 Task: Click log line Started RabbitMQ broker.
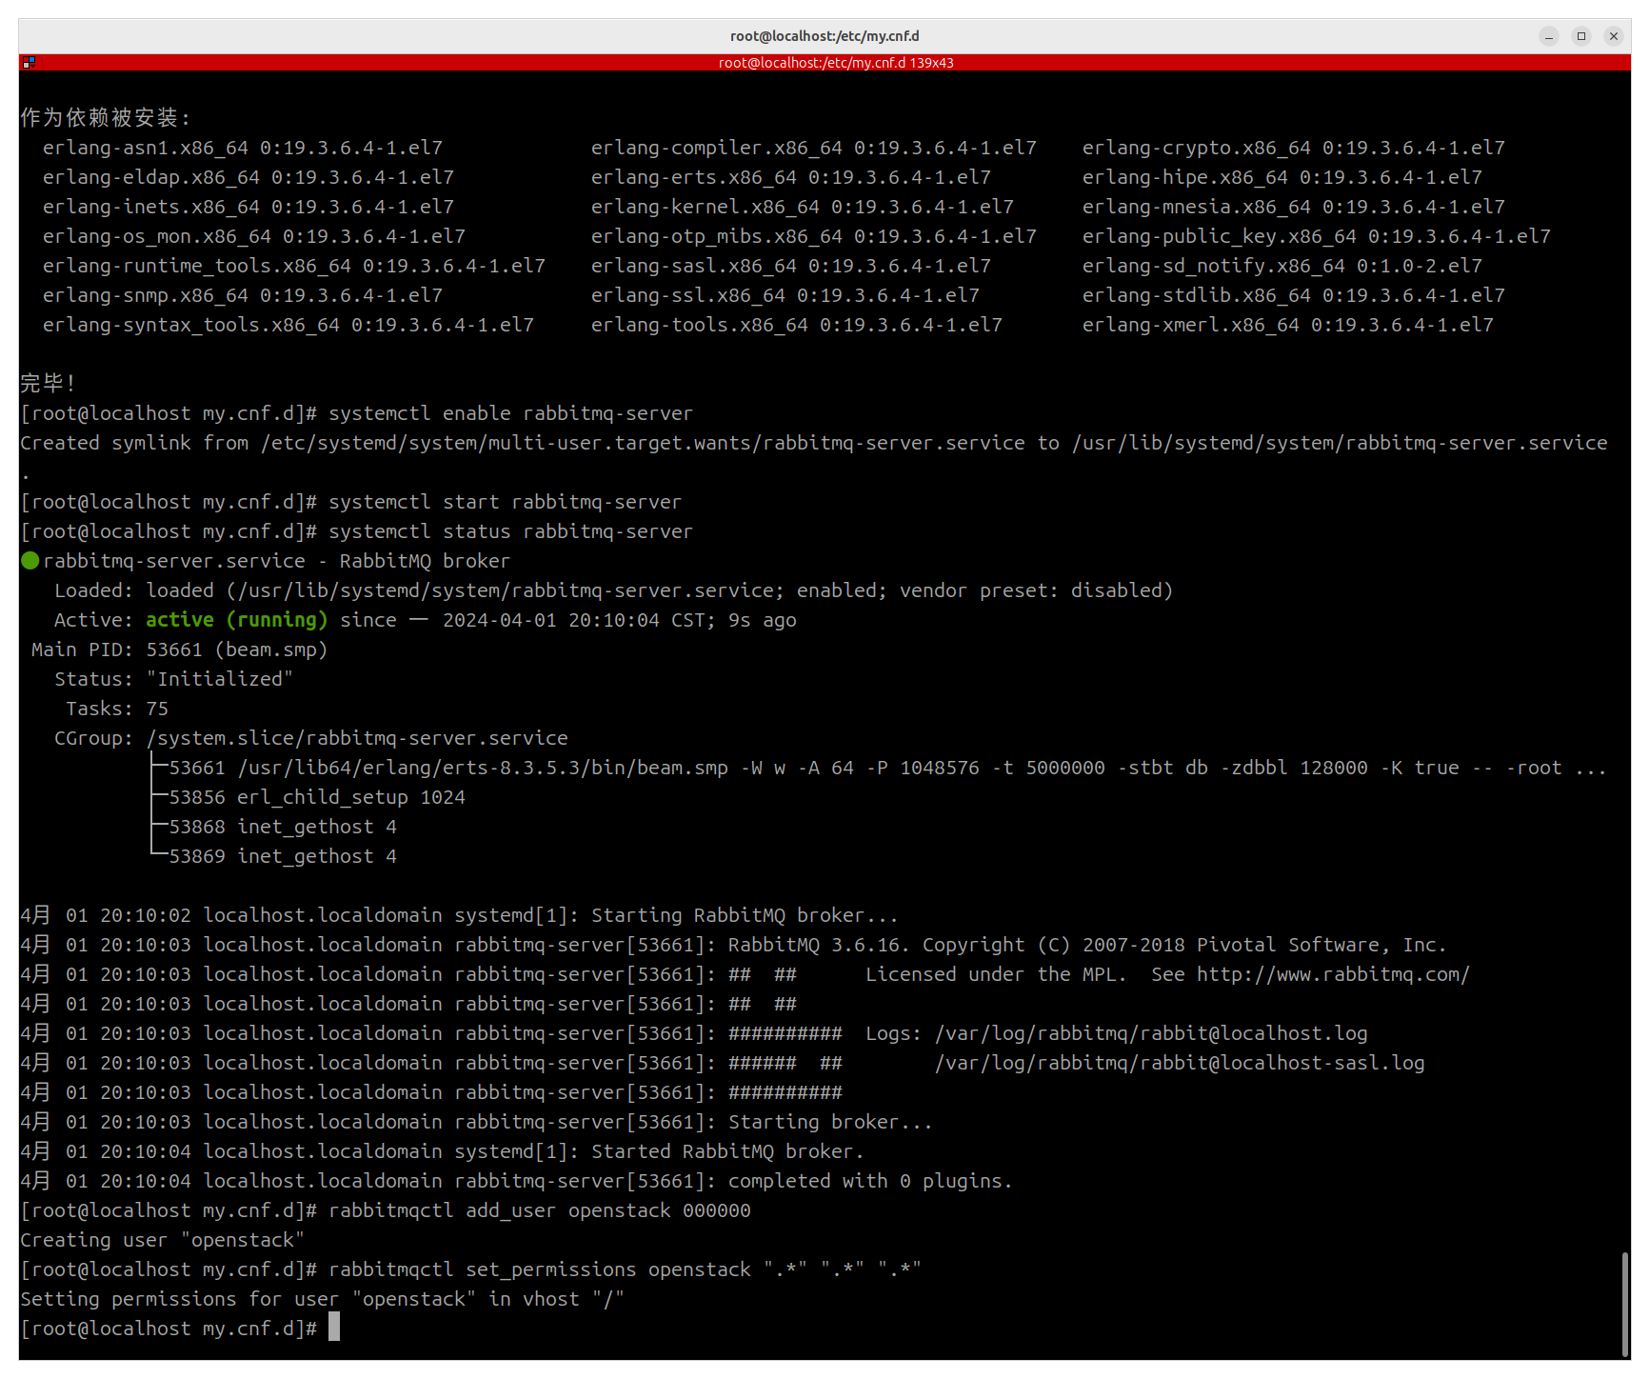(443, 1152)
